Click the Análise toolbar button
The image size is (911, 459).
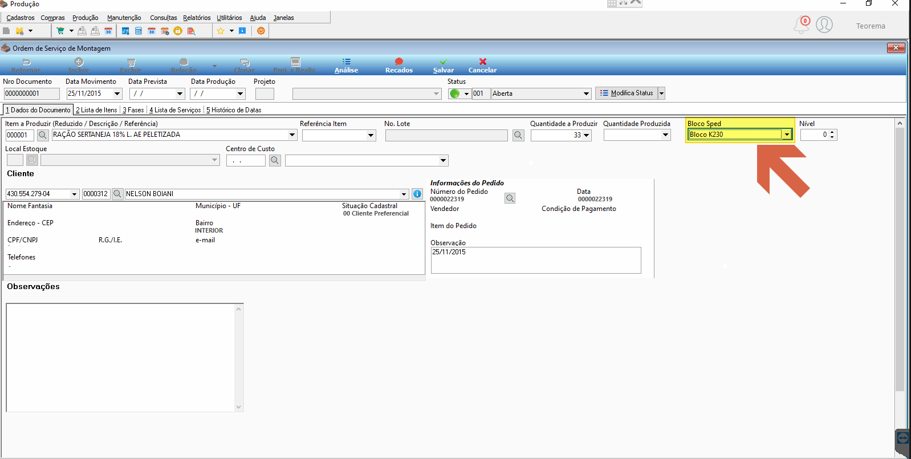tap(346, 66)
